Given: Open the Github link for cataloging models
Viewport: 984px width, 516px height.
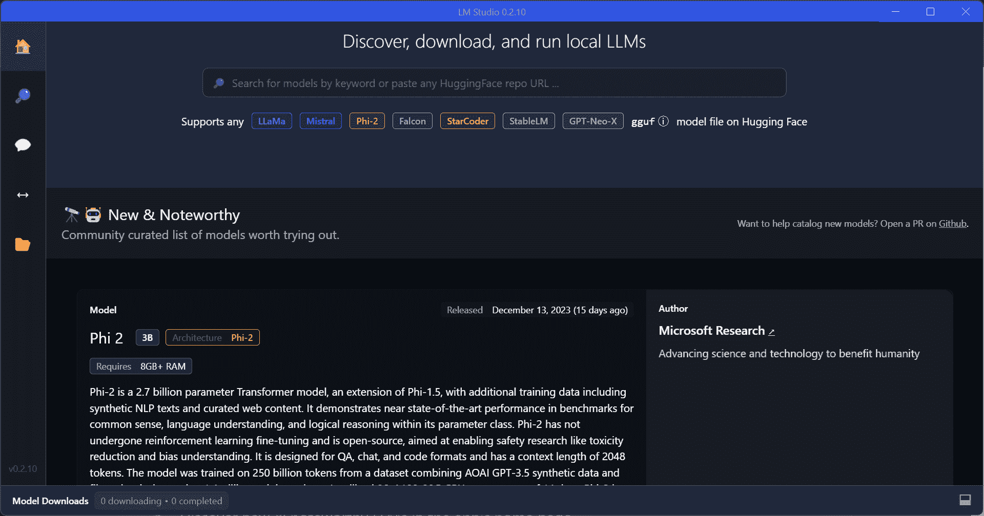Looking at the screenshot, I should [952, 223].
